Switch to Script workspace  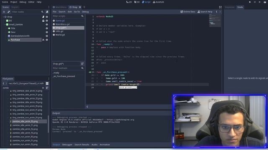146,2
